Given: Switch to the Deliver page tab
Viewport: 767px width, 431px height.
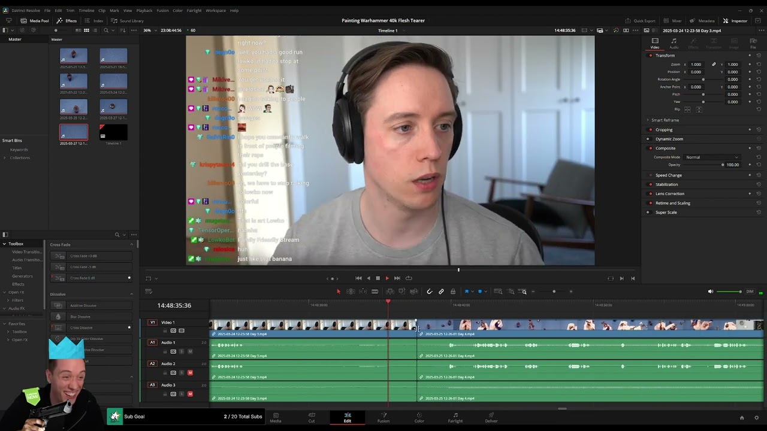Looking at the screenshot, I should (491, 417).
